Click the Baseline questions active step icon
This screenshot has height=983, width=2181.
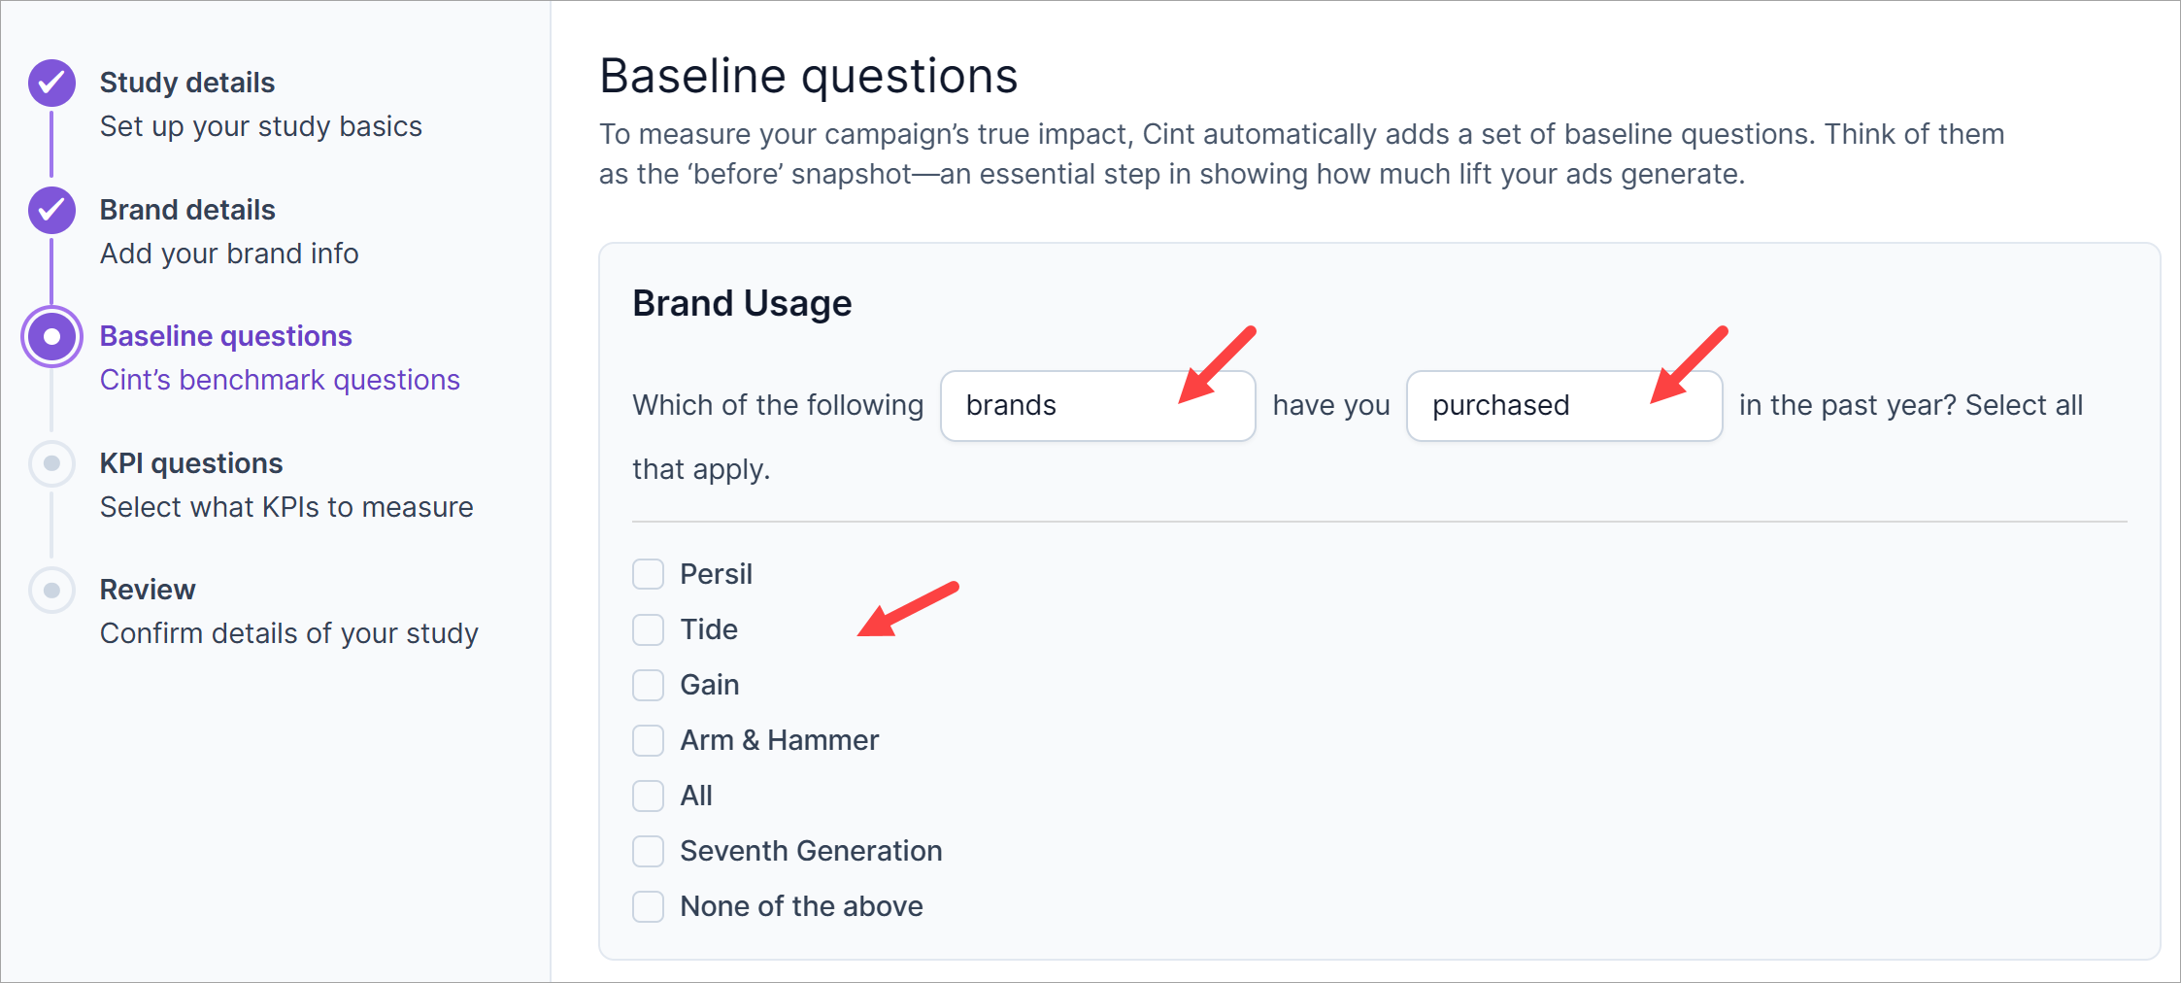[x=52, y=337]
